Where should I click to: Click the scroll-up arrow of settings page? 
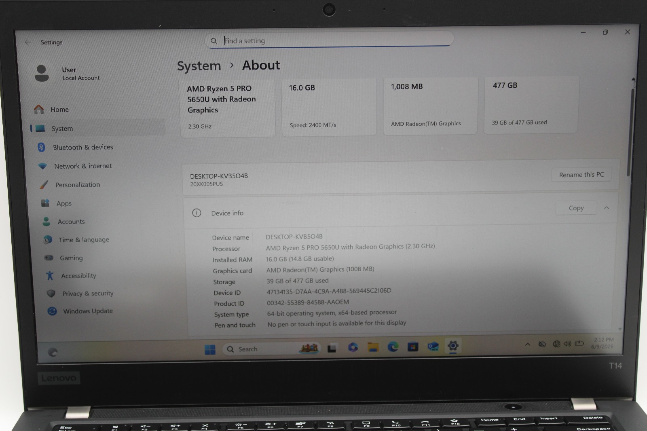coord(633,80)
